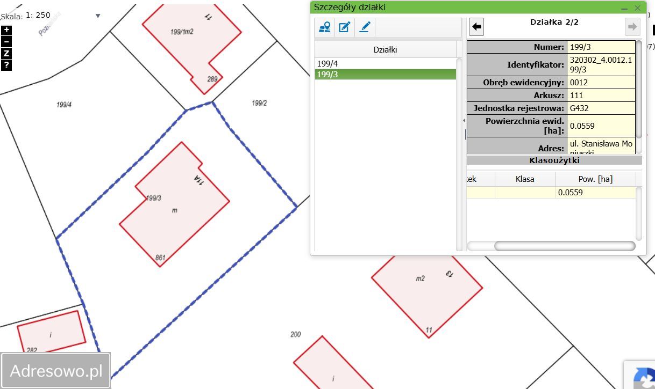Click the Klasoużytki table vertical scrollbar
The width and height of the screenshot is (655, 389).
[639, 214]
